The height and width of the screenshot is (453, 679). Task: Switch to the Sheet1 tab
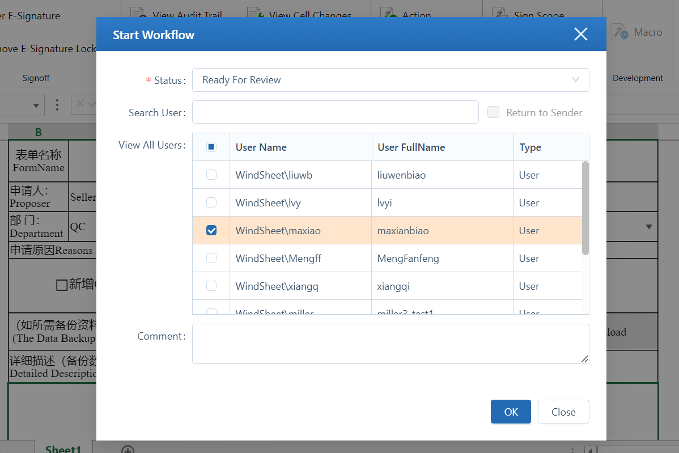coord(63,448)
